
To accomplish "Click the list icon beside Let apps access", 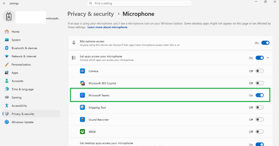I will click(74, 58).
